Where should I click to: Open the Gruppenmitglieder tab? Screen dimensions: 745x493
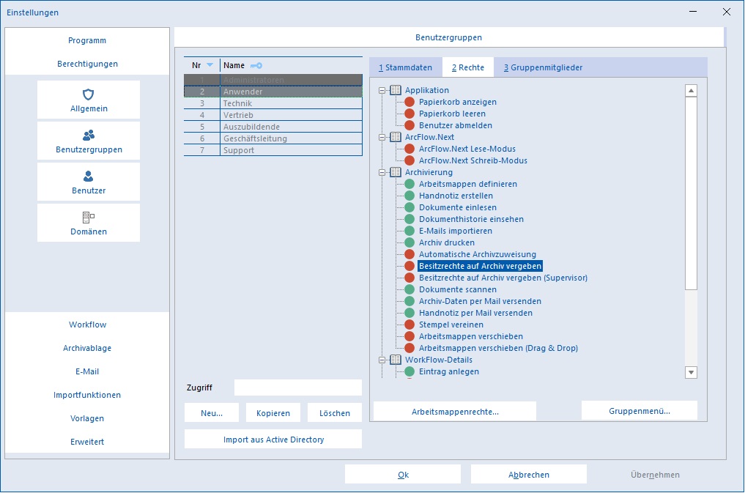point(543,67)
